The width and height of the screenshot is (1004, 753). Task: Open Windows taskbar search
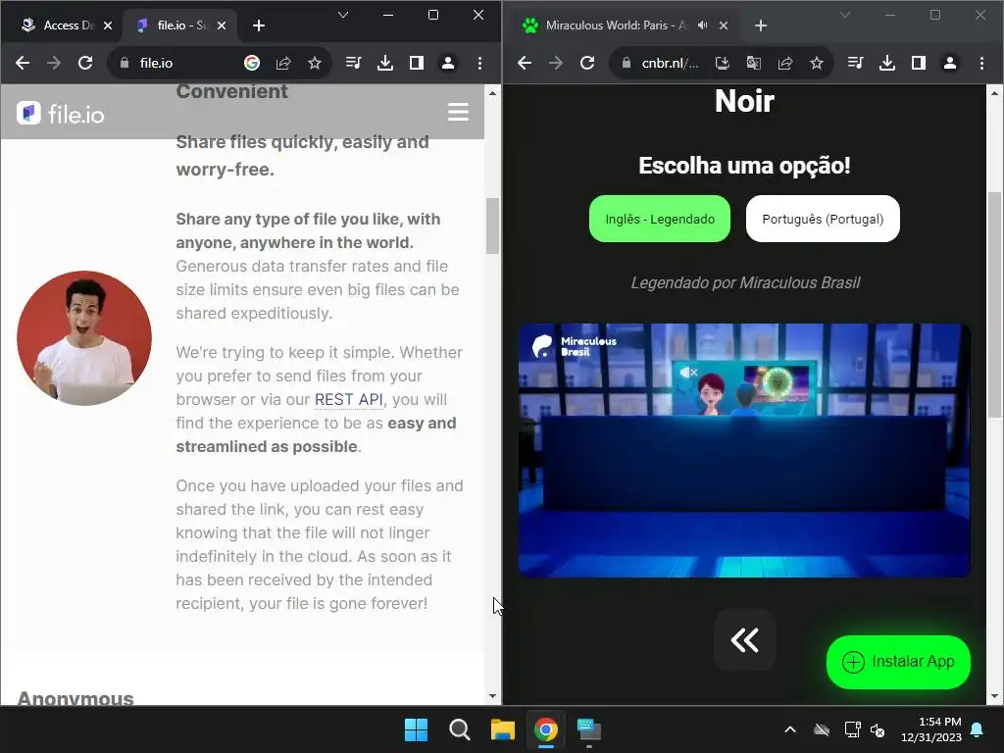click(459, 729)
